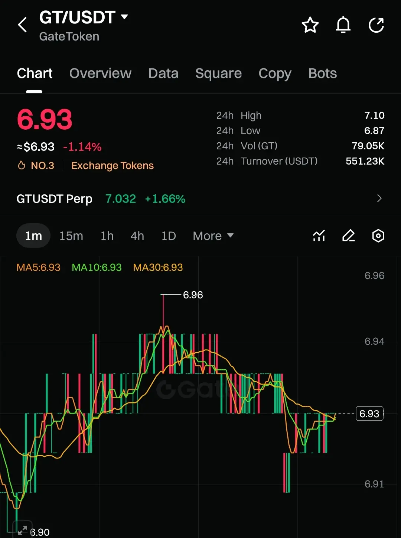The width and height of the screenshot is (401, 538).
Task: Tap the GateToken subtitle
Action: [69, 36]
